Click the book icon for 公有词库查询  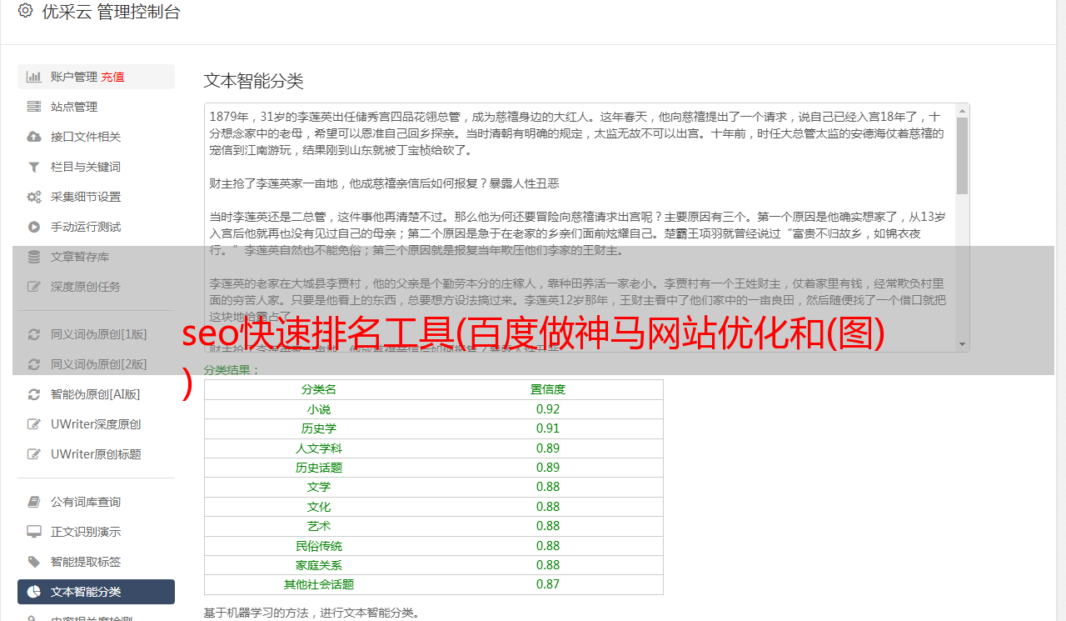[34, 502]
